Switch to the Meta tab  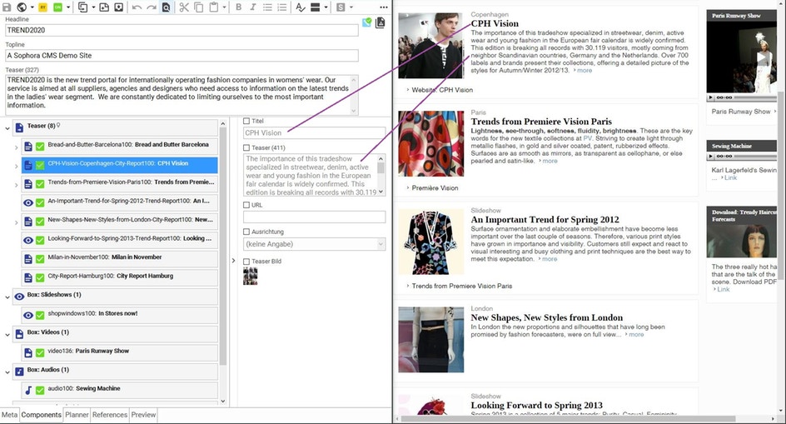coord(9,415)
